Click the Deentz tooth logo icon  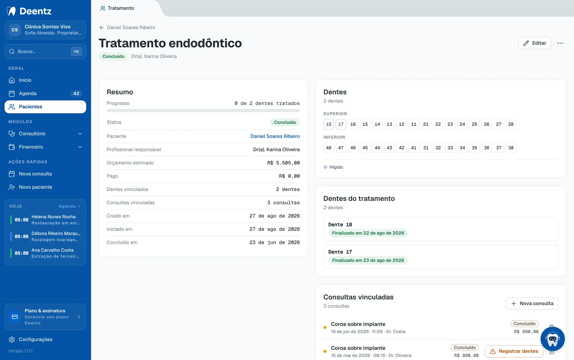point(11,11)
